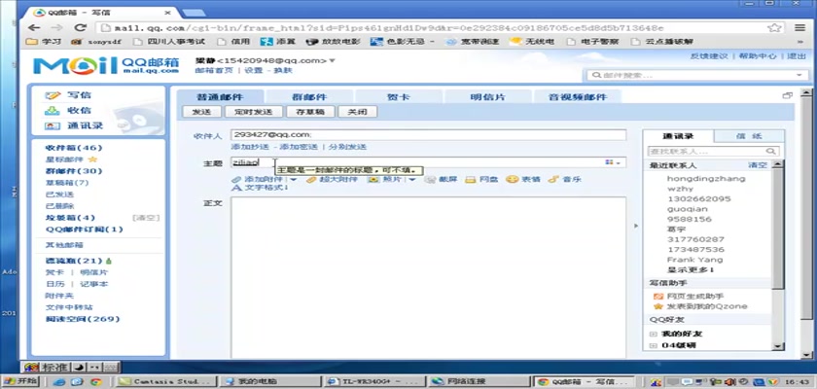
Task: Click the pop-out window icon above compose area
Action: pos(787,96)
